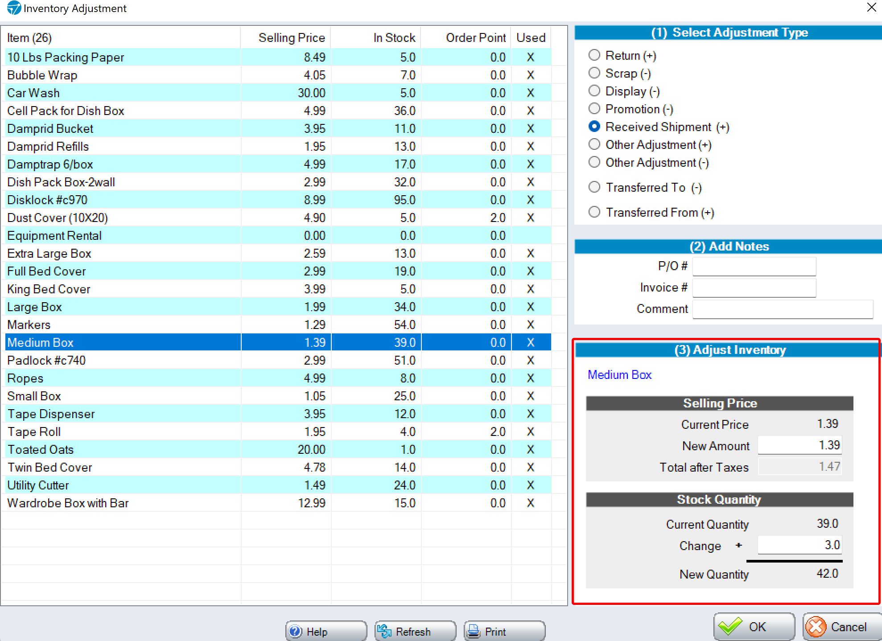Edit the New Amount price field
The width and height of the screenshot is (882, 641).
tap(800, 445)
